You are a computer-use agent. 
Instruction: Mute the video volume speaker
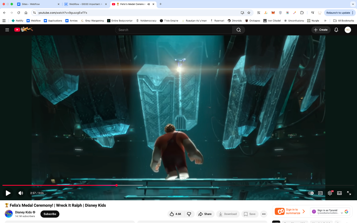(x=21, y=193)
